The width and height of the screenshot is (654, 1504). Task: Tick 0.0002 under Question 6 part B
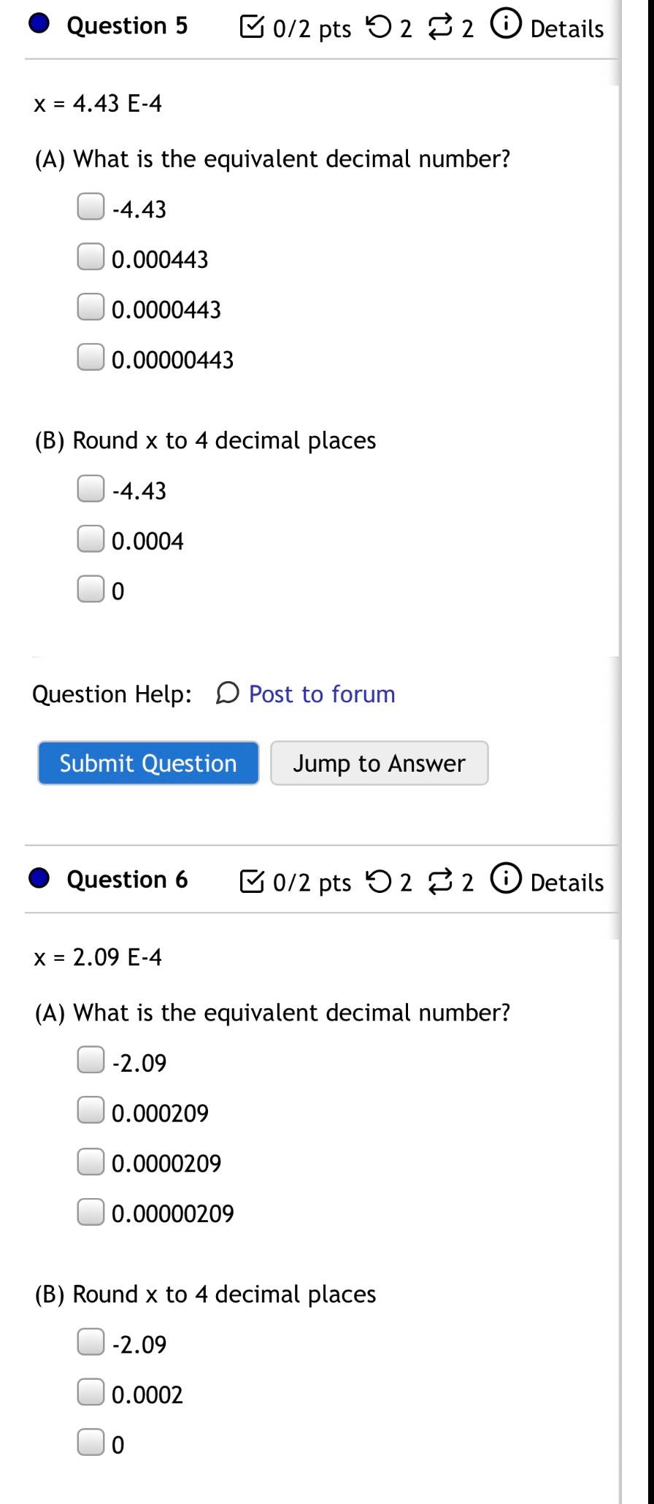tap(91, 1392)
